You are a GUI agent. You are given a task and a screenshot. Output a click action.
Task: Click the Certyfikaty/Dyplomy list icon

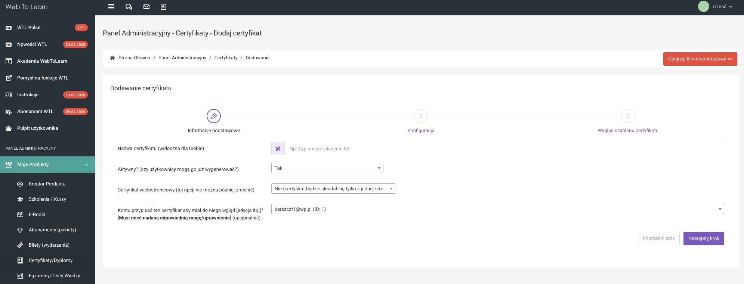(x=20, y=260)
